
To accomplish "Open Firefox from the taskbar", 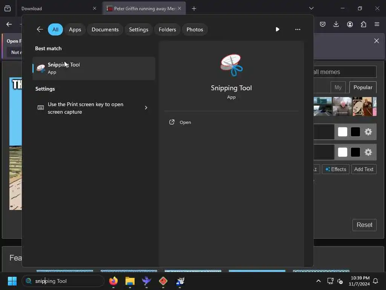I will point(113,281).
